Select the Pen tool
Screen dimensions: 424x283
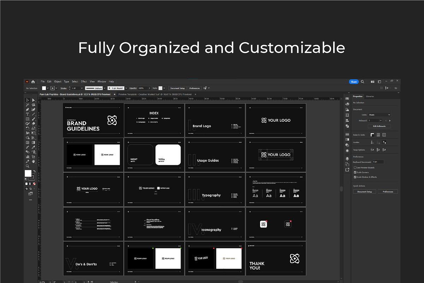point(28,109)
